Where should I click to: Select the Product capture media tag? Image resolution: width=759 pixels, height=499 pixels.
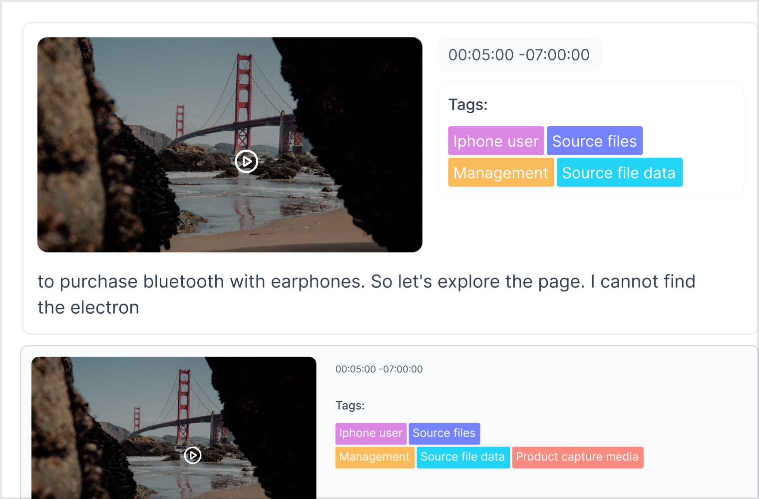[577, 457]
